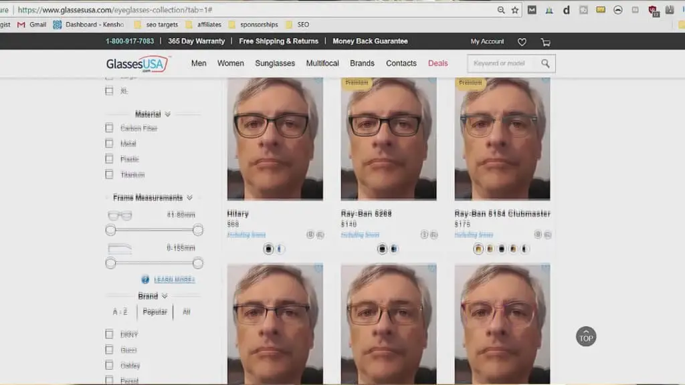Switch to Popular brand tab
Viewport: 685px width, 385px height.
coord(155,311)
